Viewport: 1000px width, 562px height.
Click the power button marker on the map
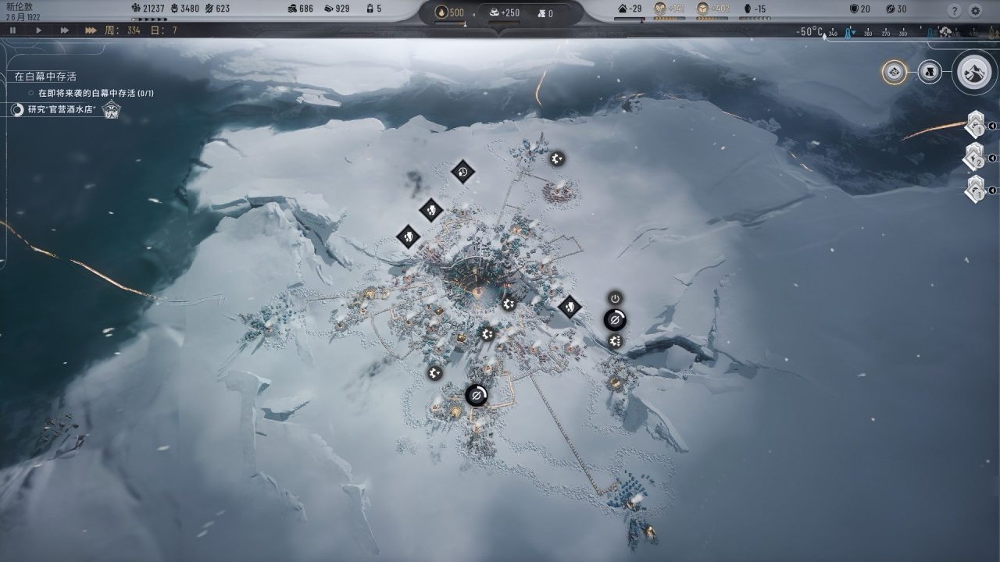click(615, 298)
